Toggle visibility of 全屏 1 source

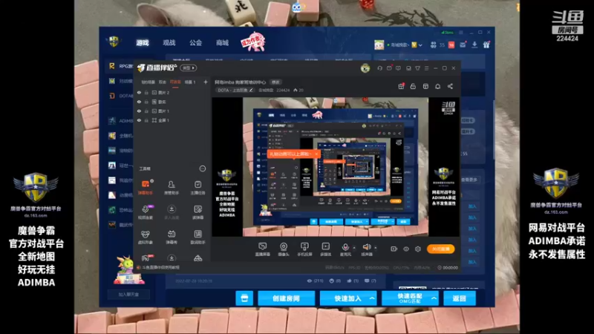coord(139,120)
